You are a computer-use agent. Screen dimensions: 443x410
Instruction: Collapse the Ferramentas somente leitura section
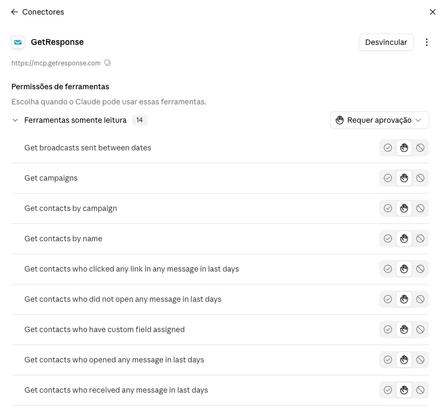pos(15,120)
